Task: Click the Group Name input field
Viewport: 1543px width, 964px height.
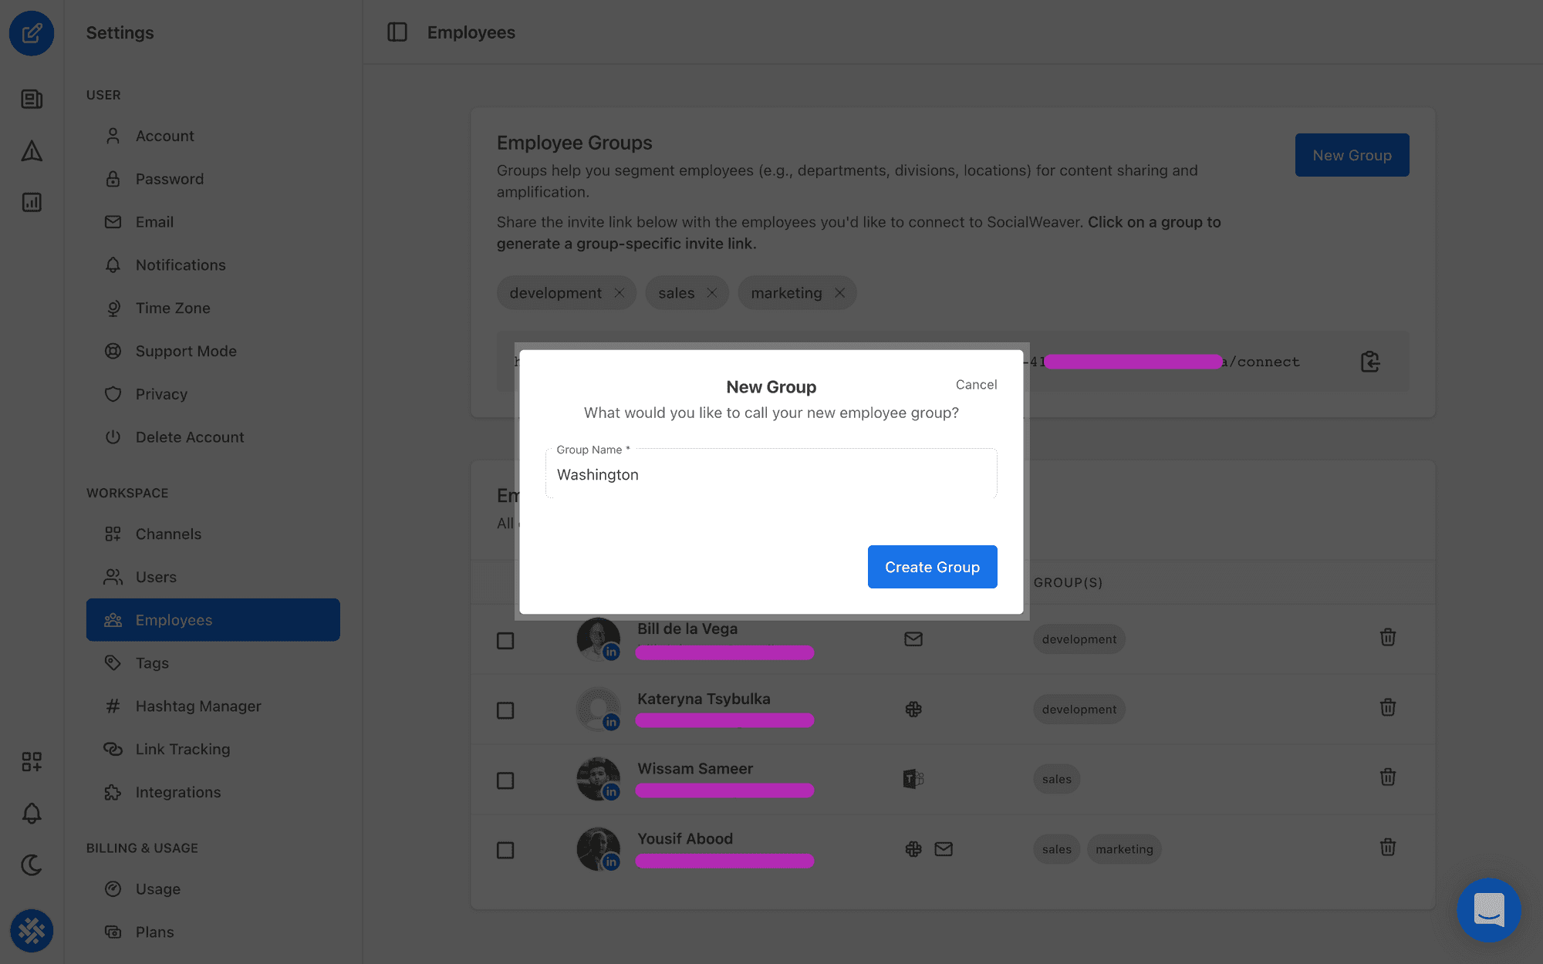Action: pyautogui.click(x=771, y=474)
